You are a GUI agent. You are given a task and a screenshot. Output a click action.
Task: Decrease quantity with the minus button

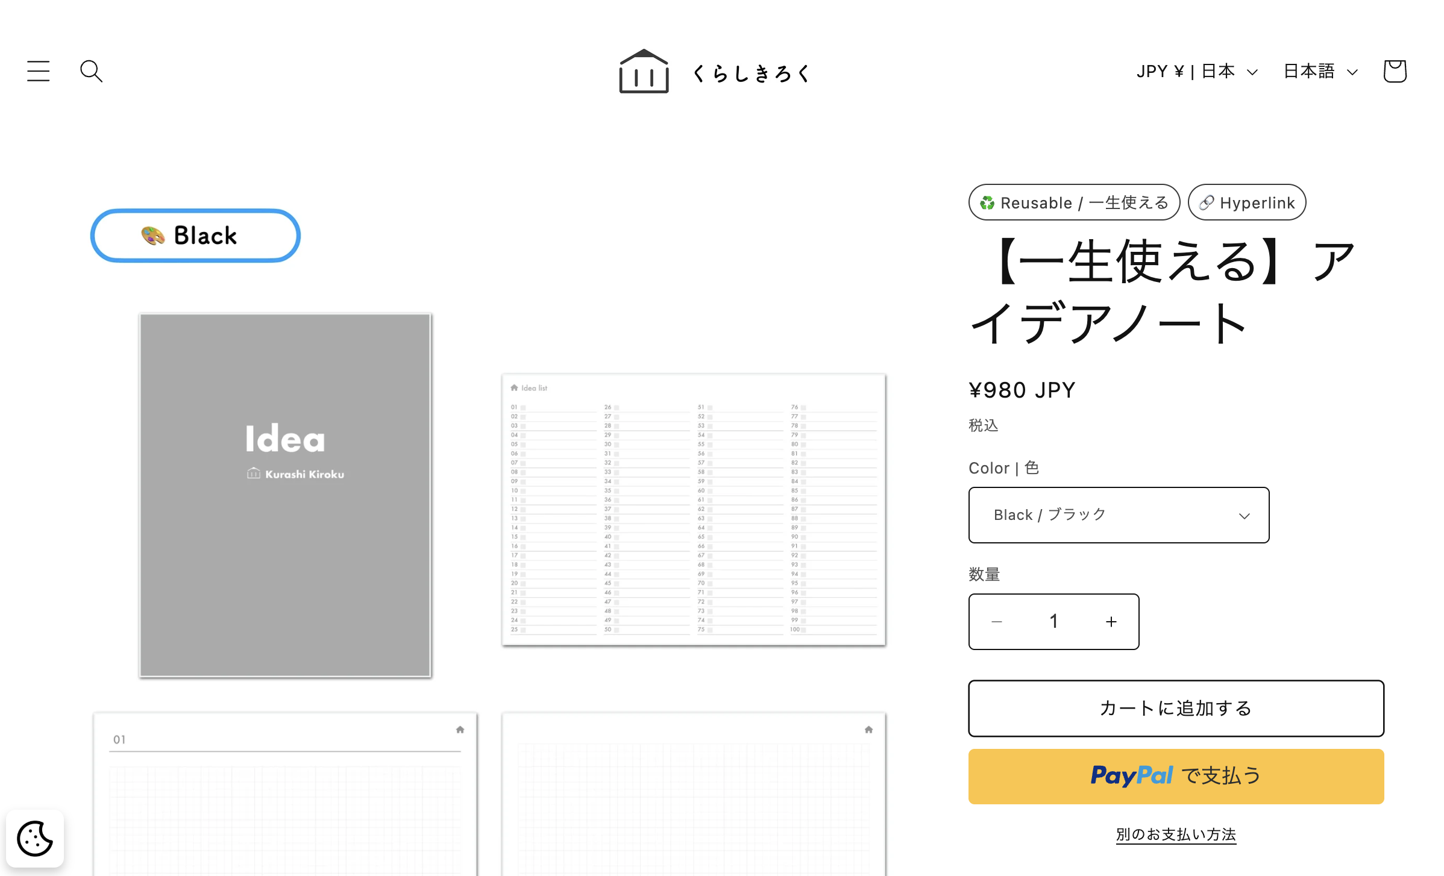coord(997,622)
